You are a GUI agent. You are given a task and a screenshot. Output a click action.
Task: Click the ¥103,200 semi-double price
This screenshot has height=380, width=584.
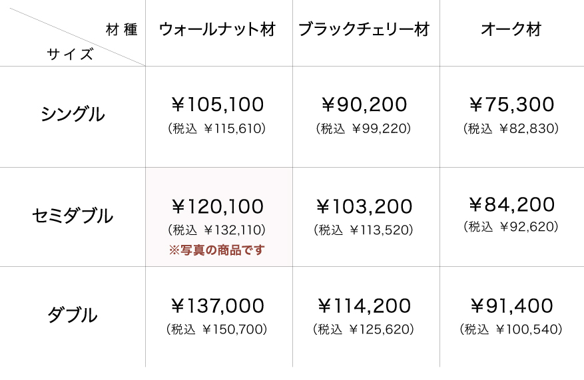(364, 206)
